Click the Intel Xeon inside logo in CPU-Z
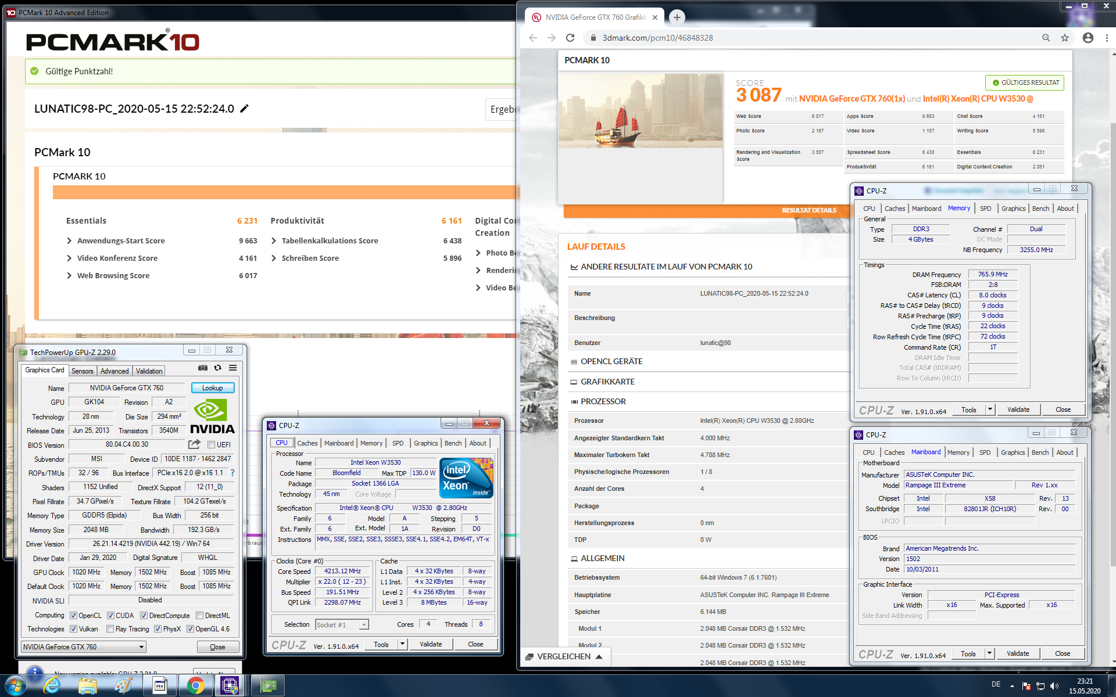 (x=467, y=478)
